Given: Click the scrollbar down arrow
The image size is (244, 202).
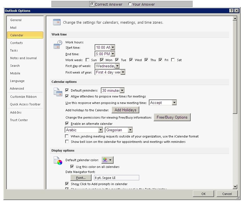Looking at the screenshot, I should [x=235, y=187].
